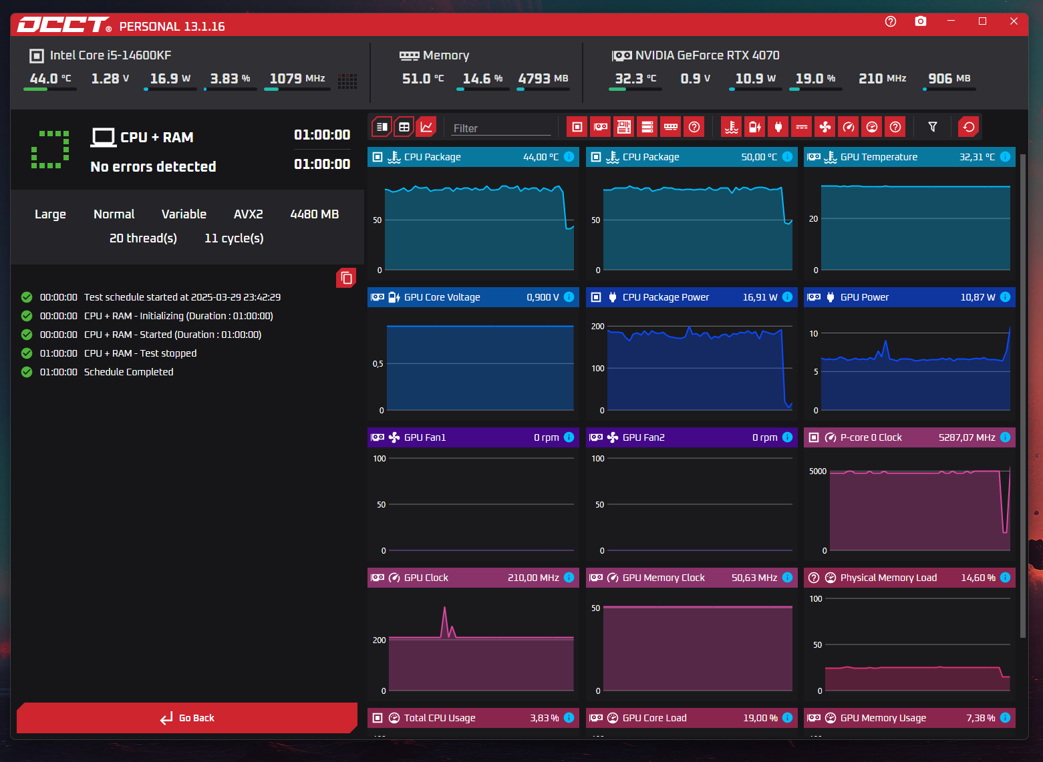This screenshot has height=762, width=1043.
Task: Click the sensor graphs vertical scrollbar
Action: click(x=1023, y=395)
